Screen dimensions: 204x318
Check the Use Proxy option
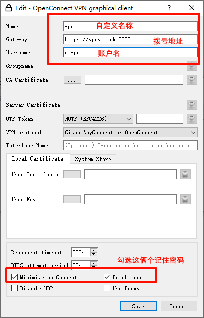tap(107, 288)
